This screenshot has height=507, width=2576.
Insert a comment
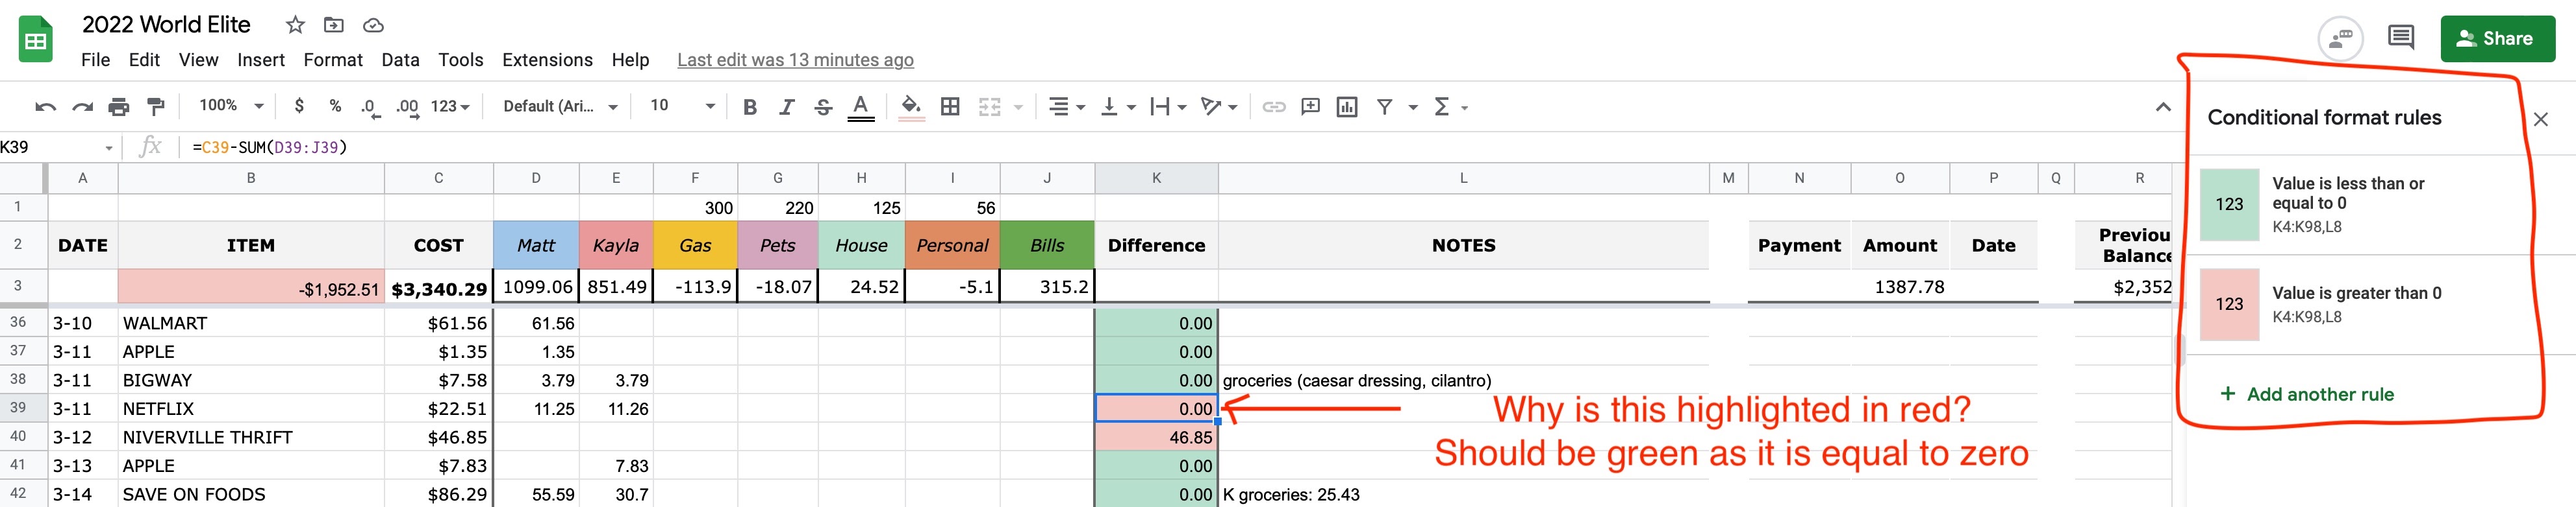coord(1310,107)
